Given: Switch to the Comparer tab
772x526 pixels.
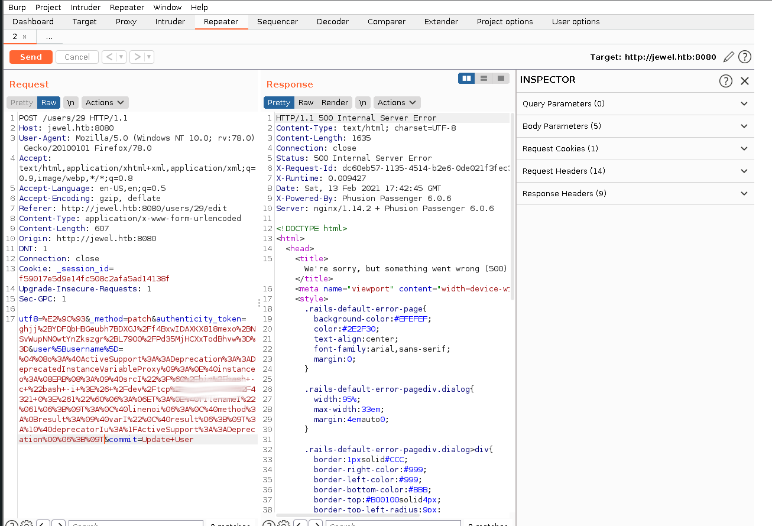Looking at the screenshot, I should (x=387, y=21).
